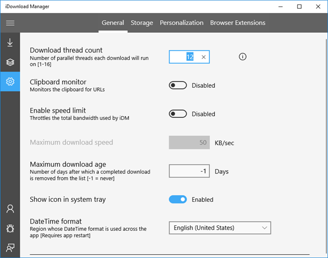
Task: Open the Personalization tab
Action: pyautogui.click(x=181, y=23)
